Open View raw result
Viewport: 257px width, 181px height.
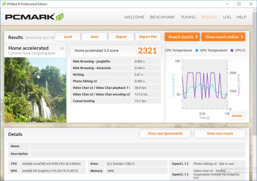click(220, 134)
